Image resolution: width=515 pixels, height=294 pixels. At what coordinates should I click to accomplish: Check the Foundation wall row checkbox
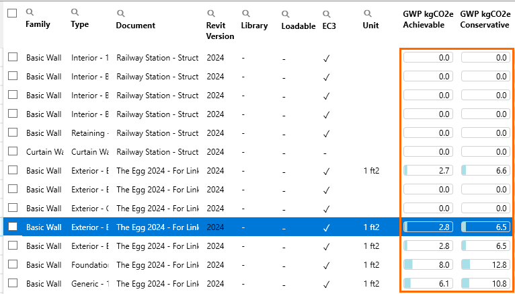pyautogui.click(x=13, y=265)
